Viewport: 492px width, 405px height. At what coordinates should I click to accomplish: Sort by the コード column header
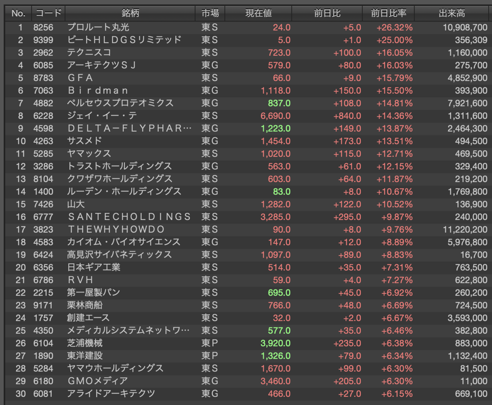point(48,13)
